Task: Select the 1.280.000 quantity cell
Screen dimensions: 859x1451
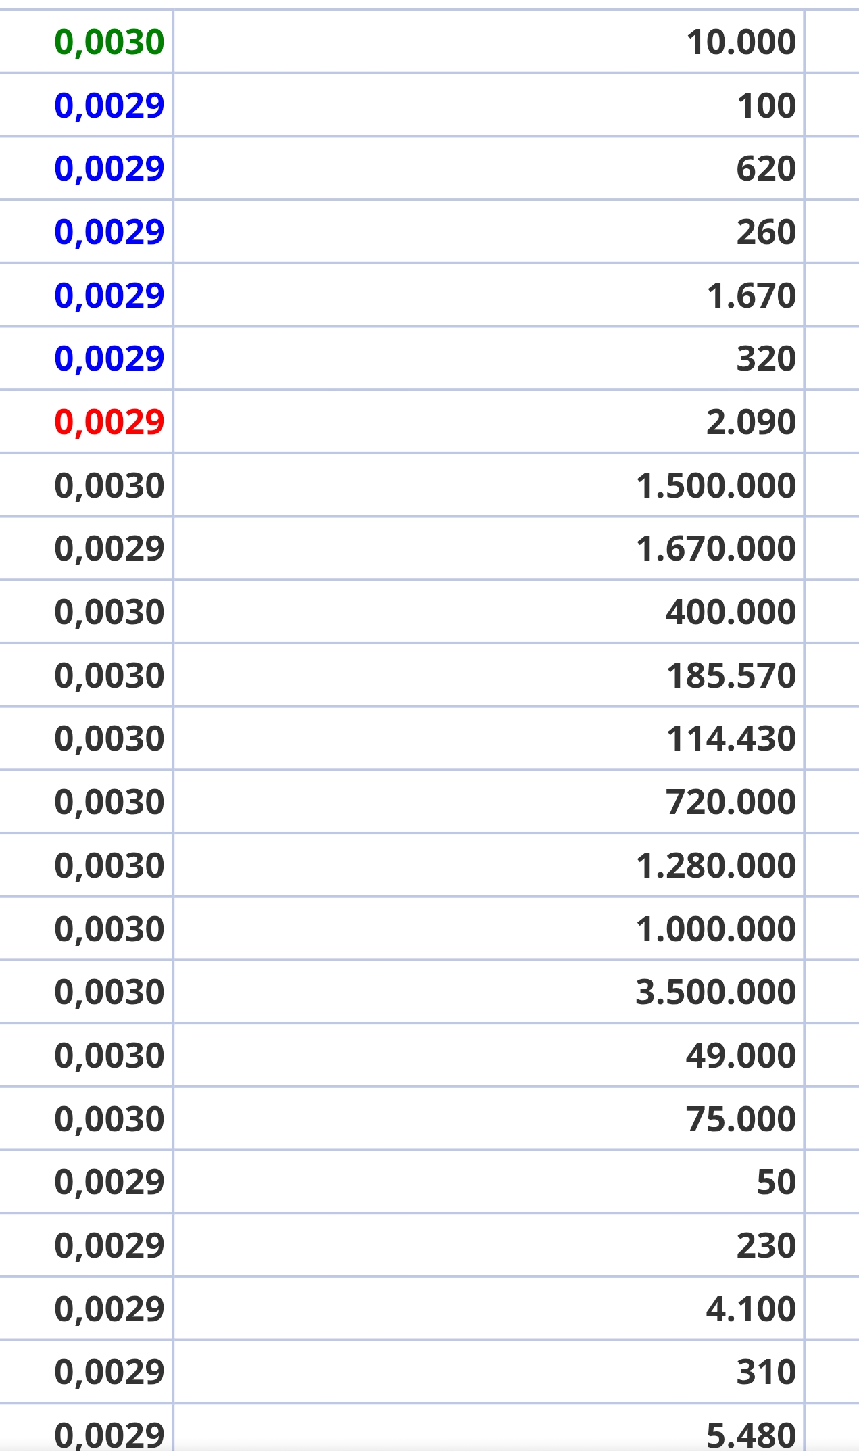Action: pyautogui.click(x=489, y=865)
